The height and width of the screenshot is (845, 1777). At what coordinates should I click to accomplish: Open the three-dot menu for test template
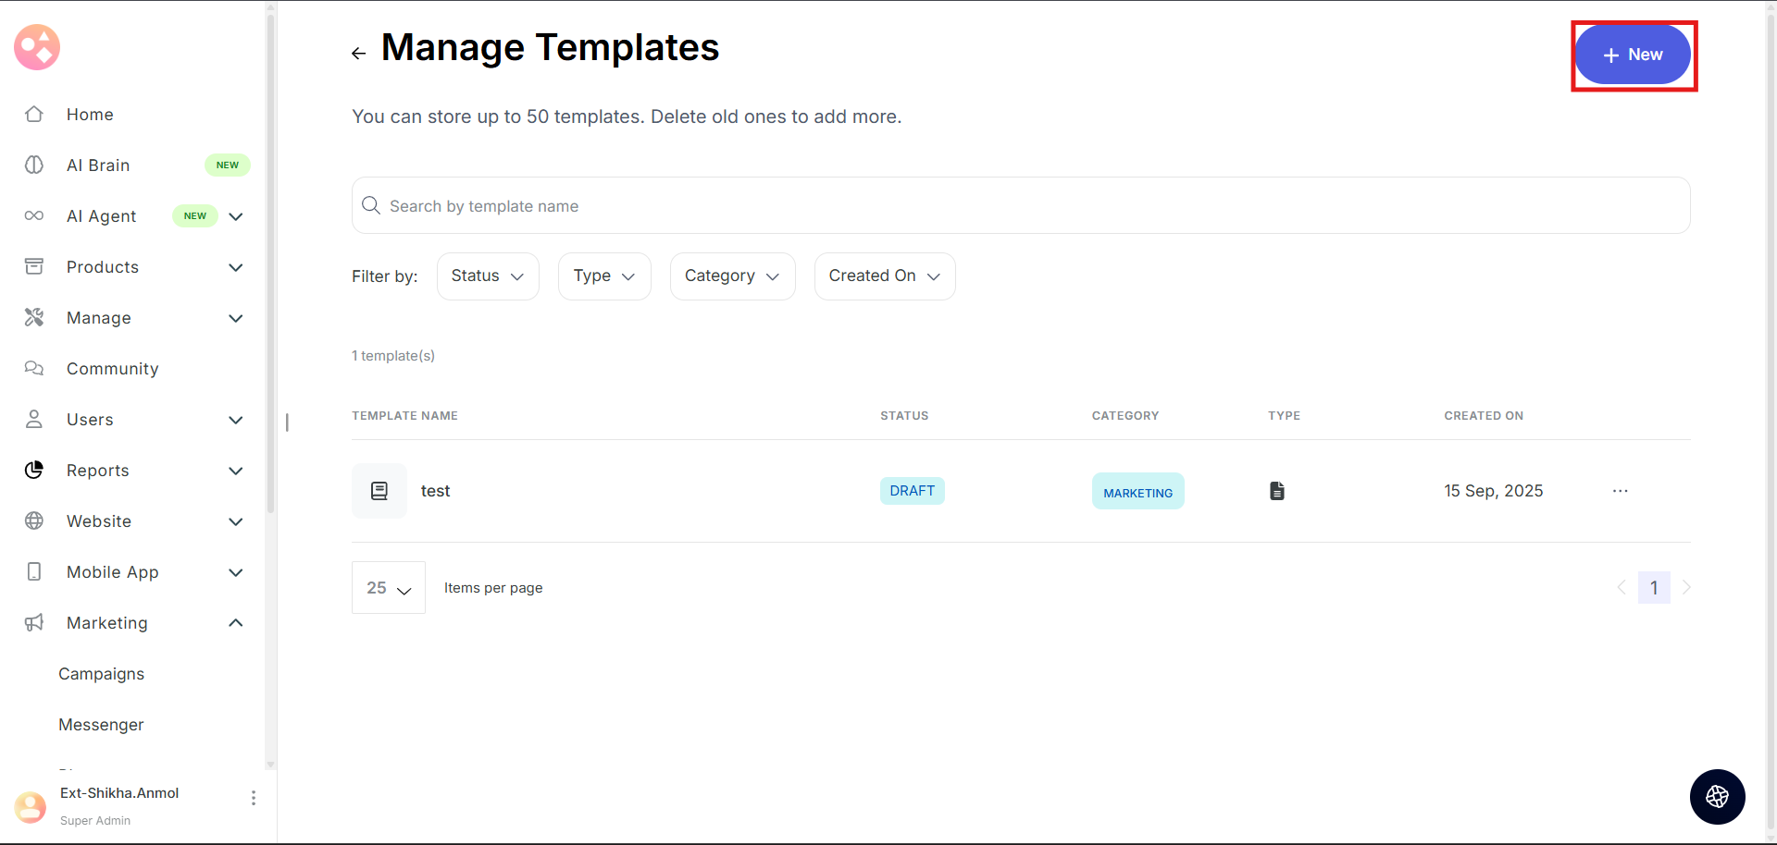pyautogui.click(x=1620, y=491)
